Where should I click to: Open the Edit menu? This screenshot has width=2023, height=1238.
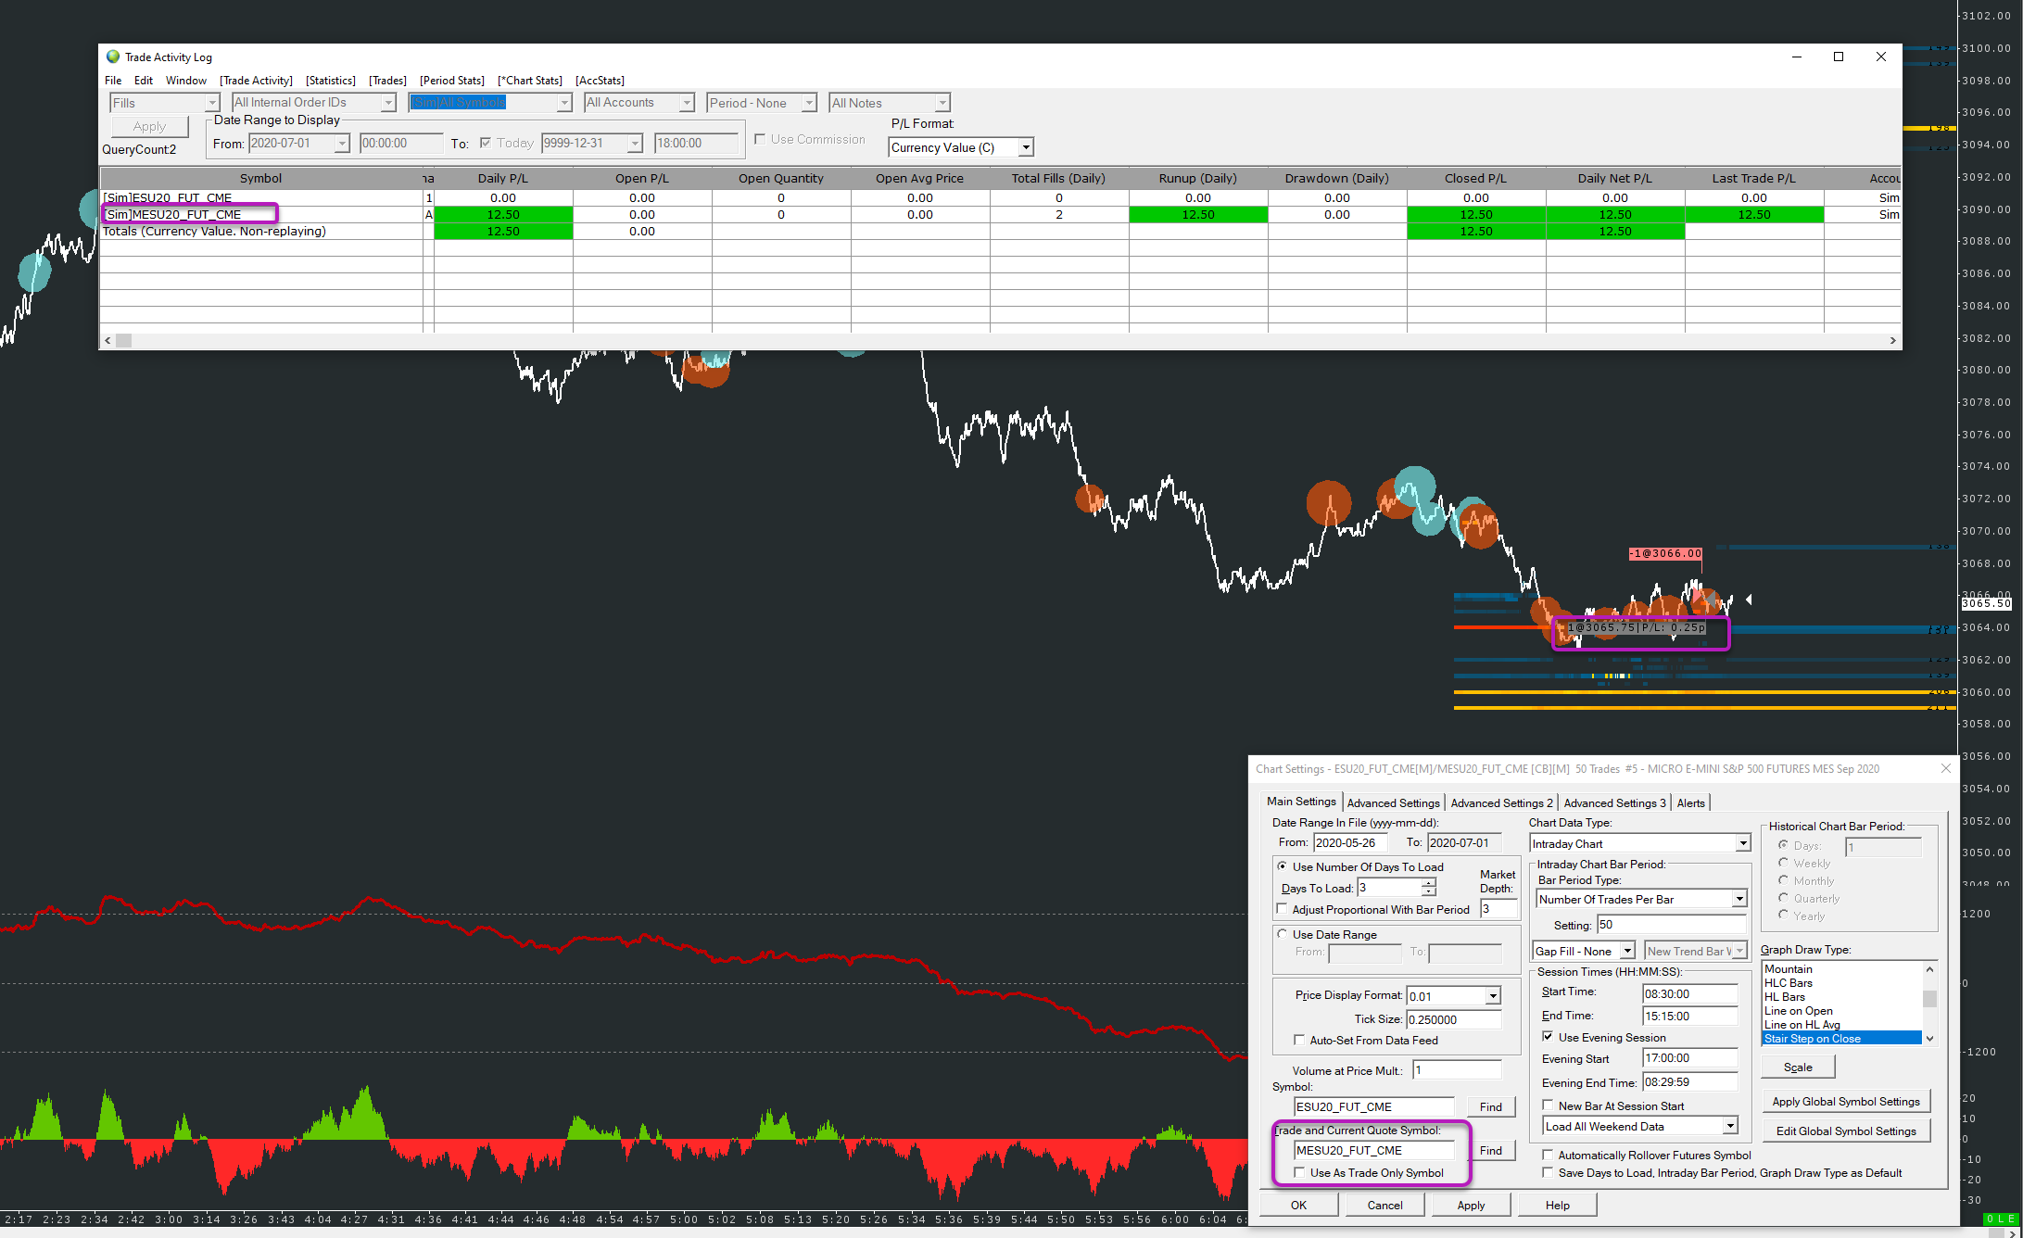(x=144, y=81)
